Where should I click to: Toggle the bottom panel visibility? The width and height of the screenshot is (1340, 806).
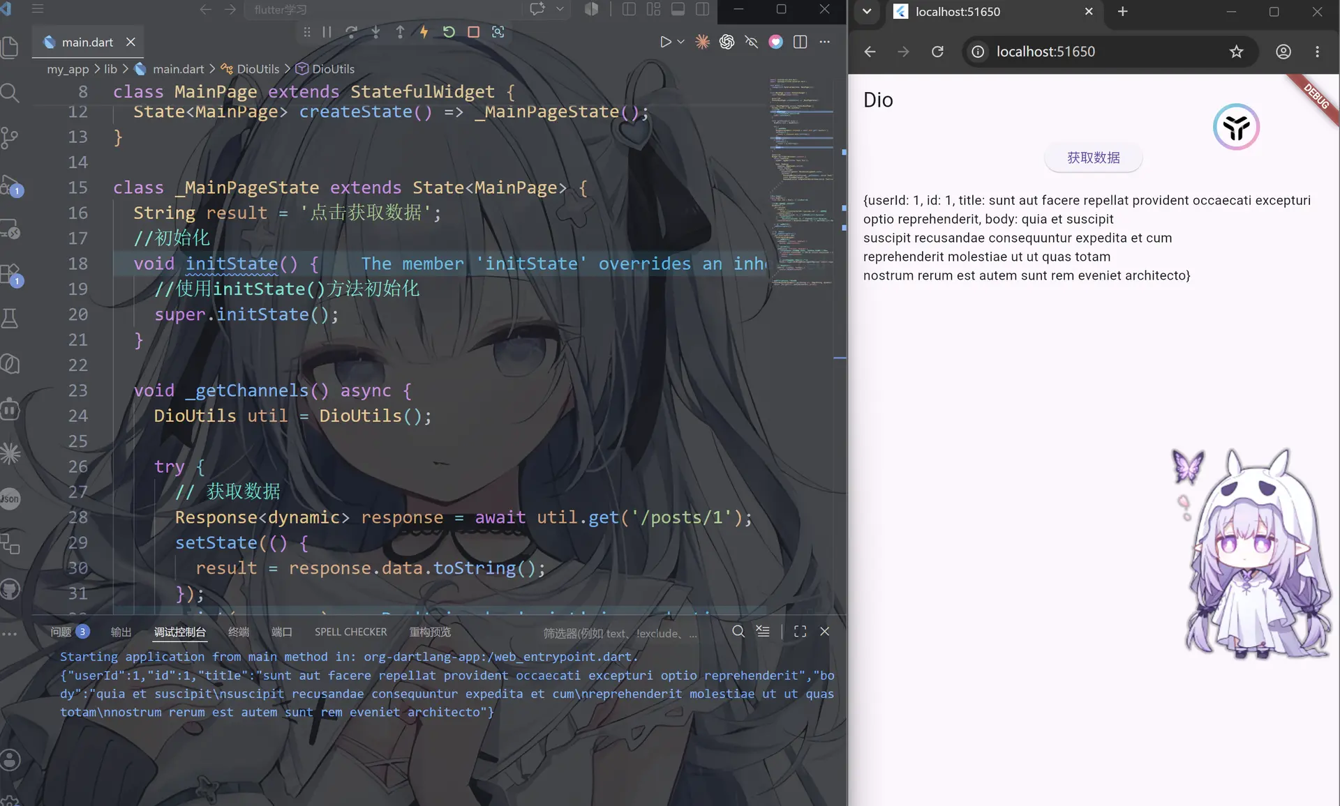tap(678, 9)
